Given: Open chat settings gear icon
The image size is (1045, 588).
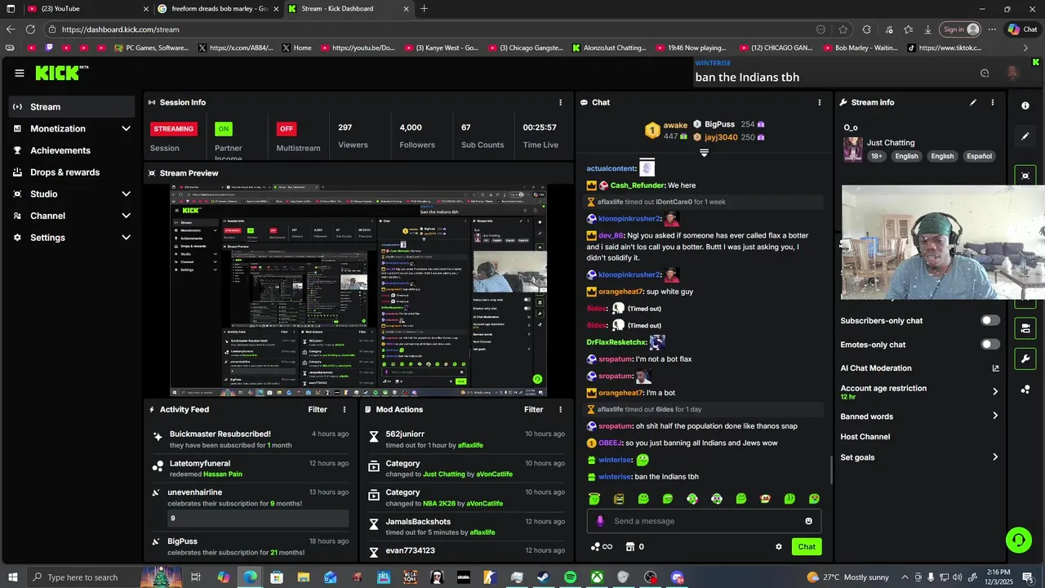Looking at the screenshot, I should click(x=779, y=547).
